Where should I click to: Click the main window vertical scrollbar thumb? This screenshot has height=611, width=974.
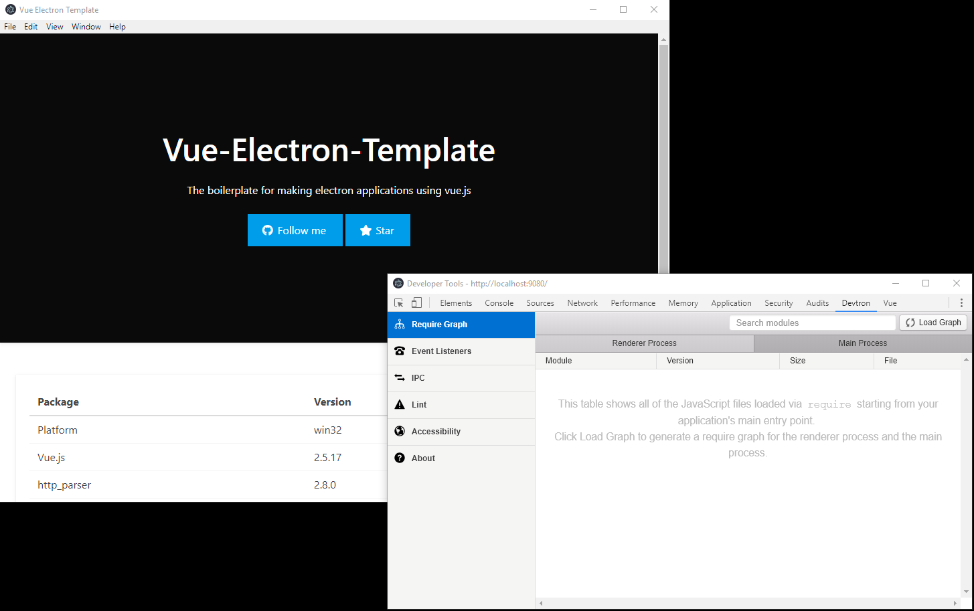pyautogui.click(x=663, y=158)
